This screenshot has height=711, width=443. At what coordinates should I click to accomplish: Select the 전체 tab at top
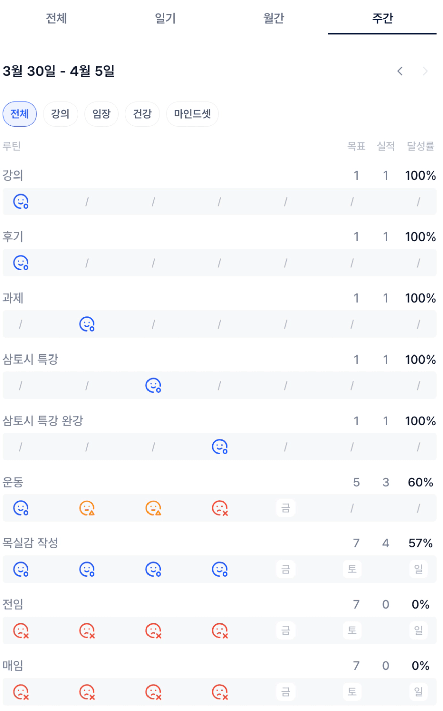[x=56, y=18]
